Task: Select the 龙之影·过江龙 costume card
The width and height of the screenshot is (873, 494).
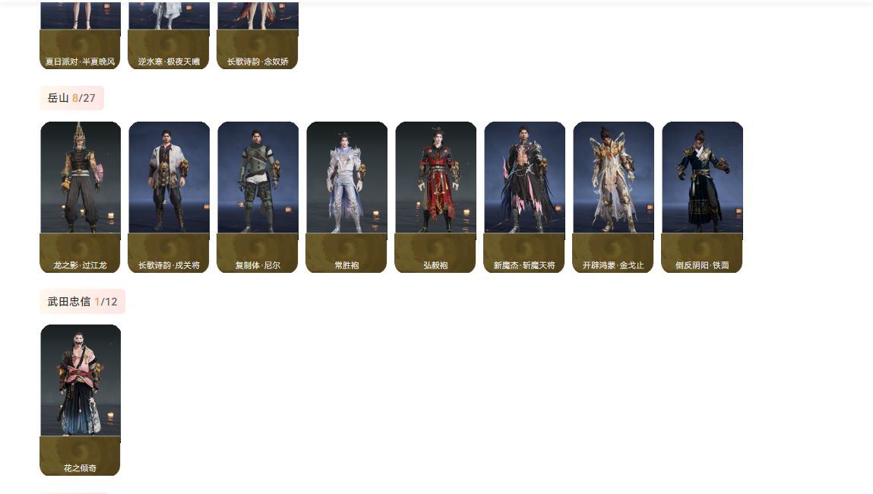Action: (x=81, y=197)
